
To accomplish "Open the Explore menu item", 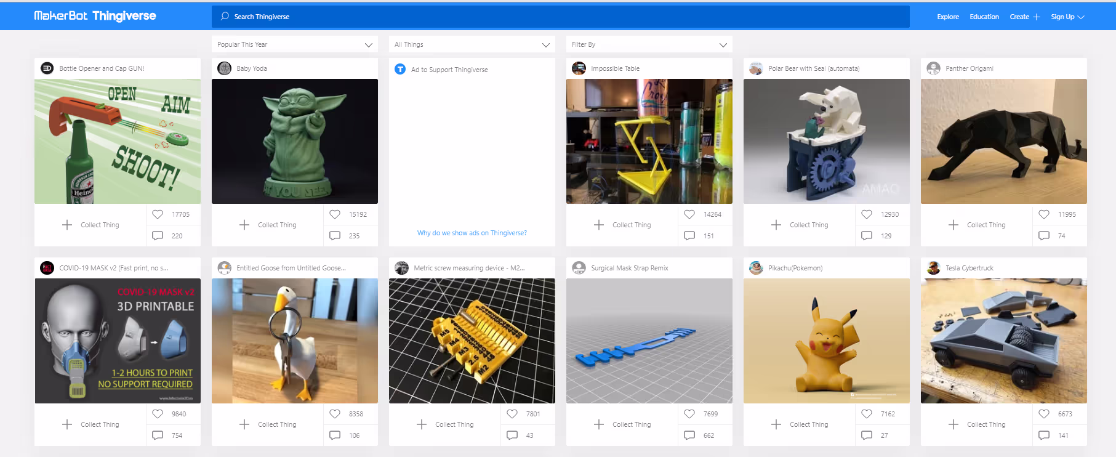I will pos(948,17).
